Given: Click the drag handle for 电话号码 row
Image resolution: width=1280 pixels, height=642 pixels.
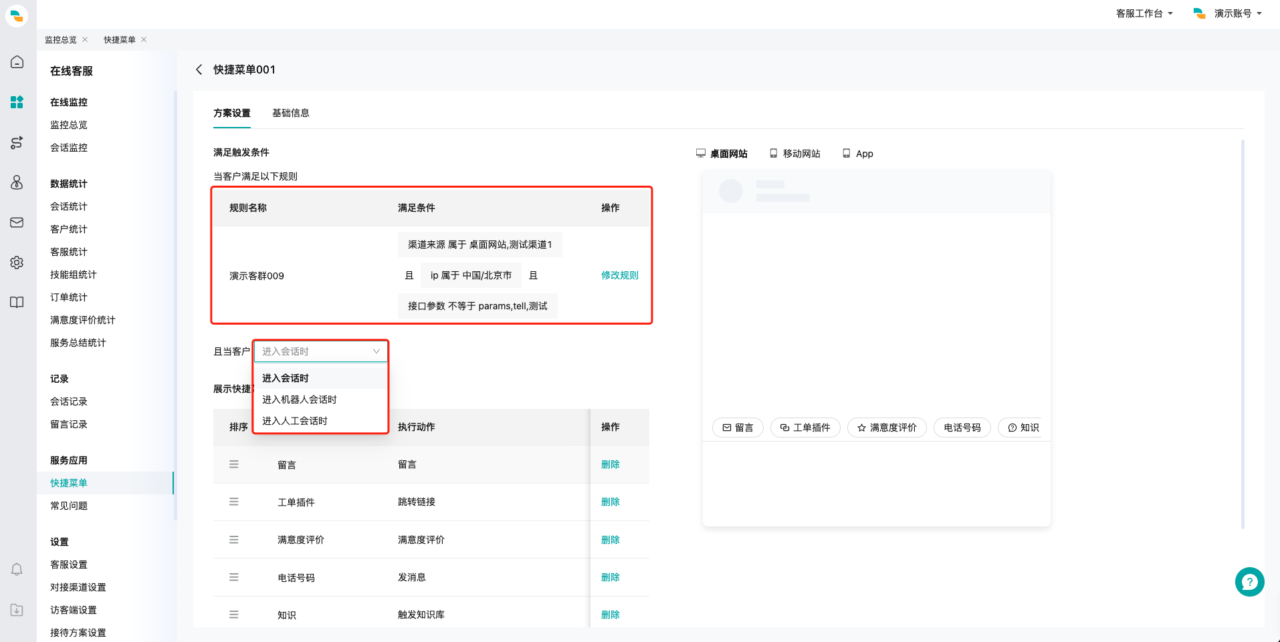Looking at the screenshot, I should [x=234, y=577].
